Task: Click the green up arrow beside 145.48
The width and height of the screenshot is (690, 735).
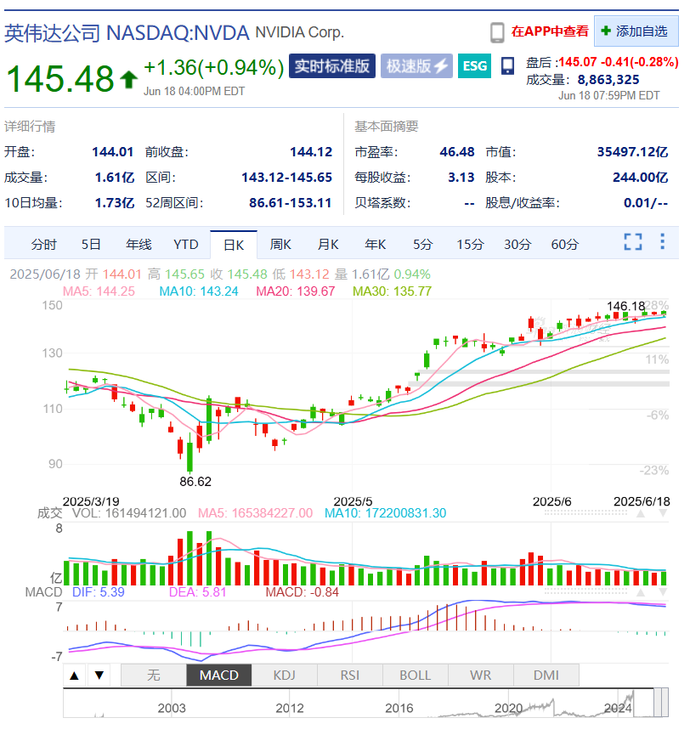Action: (128, 79)
